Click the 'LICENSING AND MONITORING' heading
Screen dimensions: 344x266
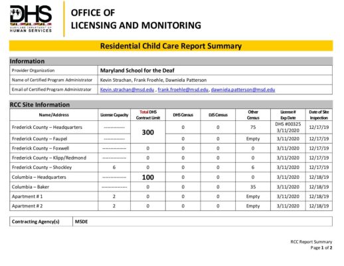coord(136,25)
